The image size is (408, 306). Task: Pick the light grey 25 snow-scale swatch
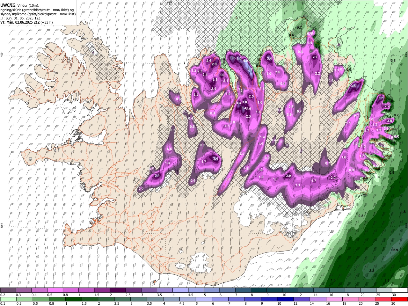[383, 290]
